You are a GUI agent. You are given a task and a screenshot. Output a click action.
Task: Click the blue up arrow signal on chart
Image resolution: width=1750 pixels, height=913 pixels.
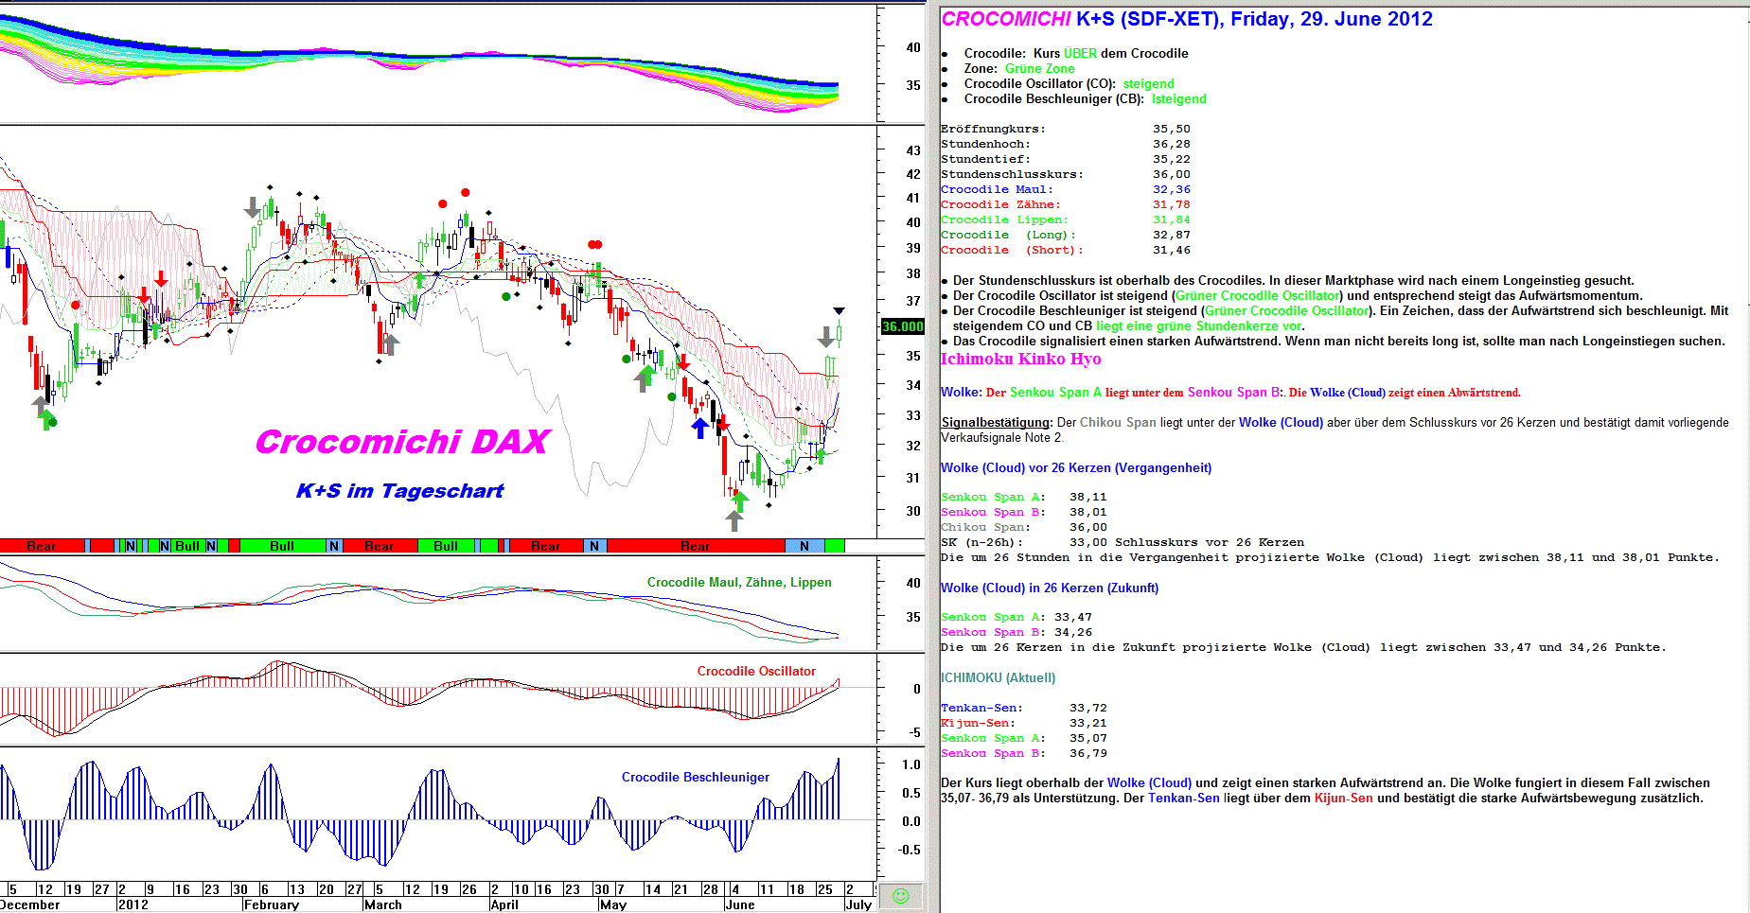point(699,428)
